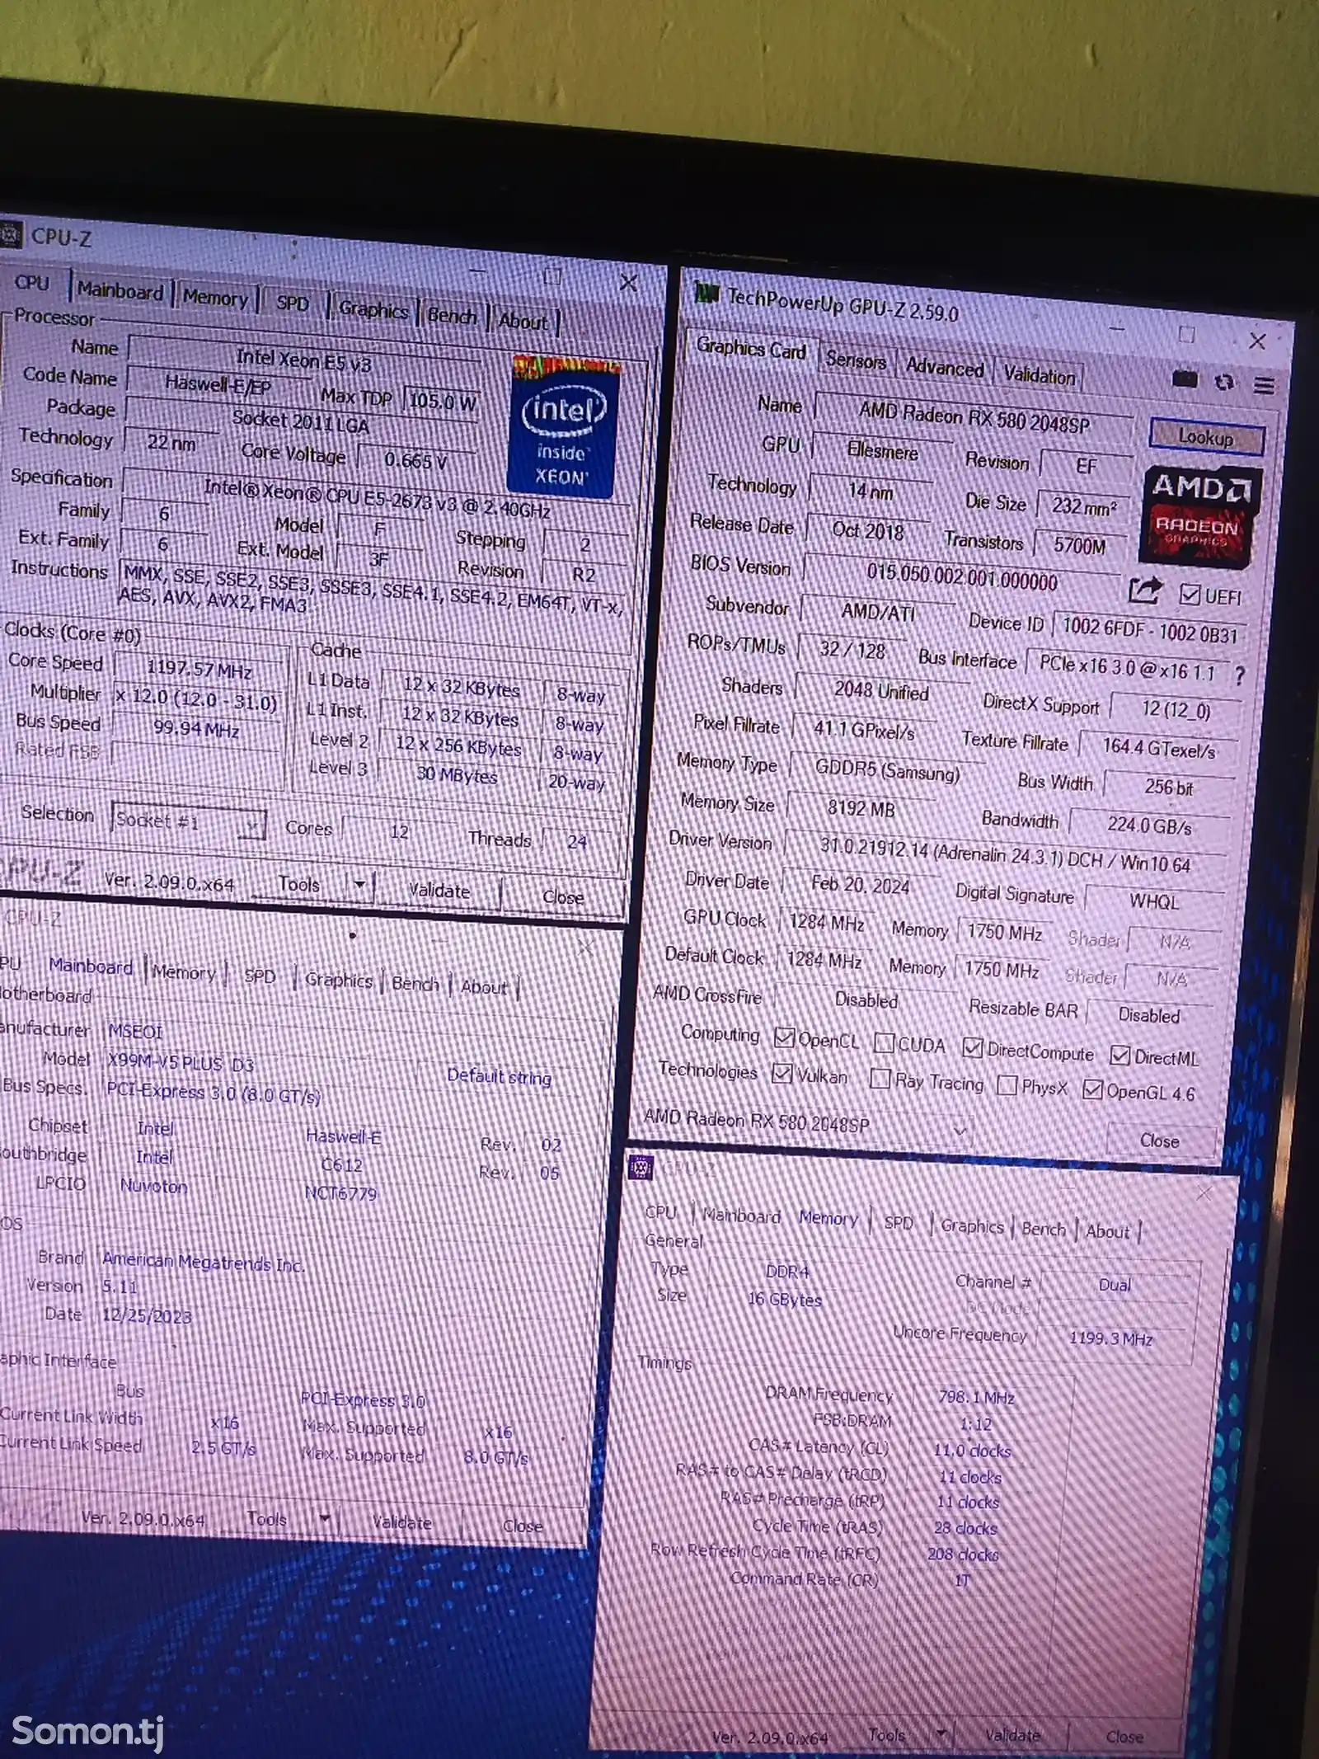Toggle the Vulkan checkbox

[x=782, y=1073]
